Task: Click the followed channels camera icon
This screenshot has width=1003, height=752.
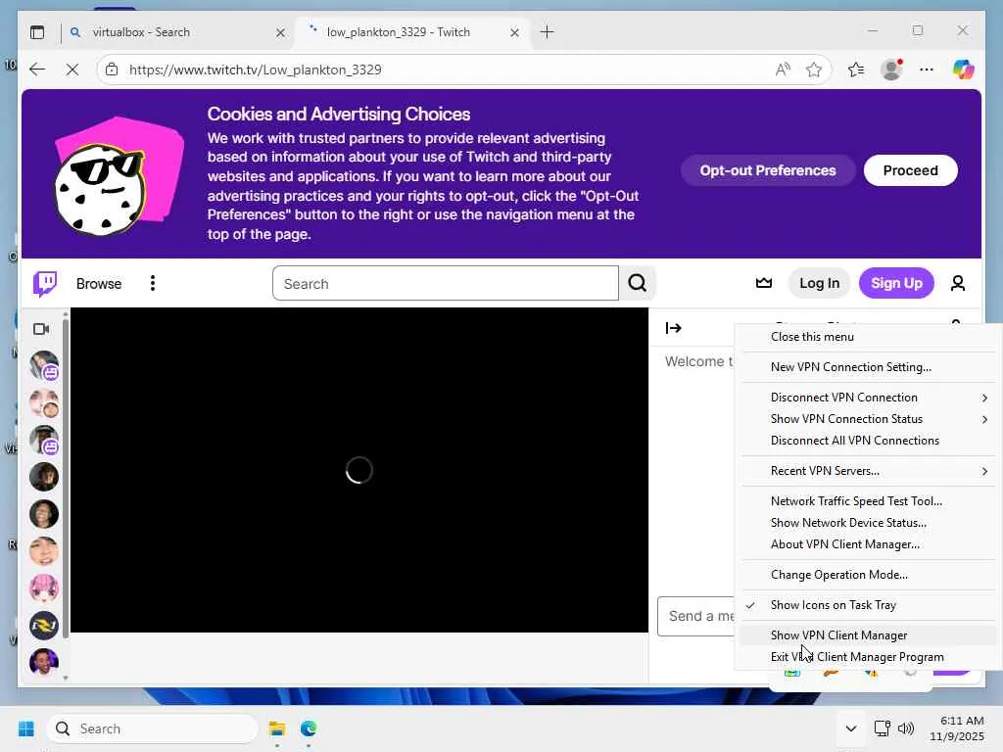Action: pos(41,329)
